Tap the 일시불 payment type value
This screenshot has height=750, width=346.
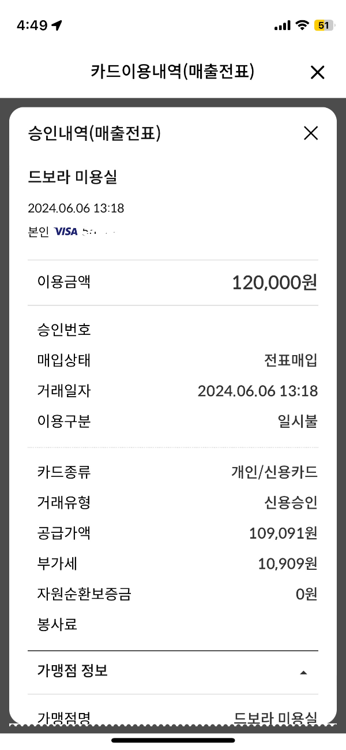(x=298, y=421)
